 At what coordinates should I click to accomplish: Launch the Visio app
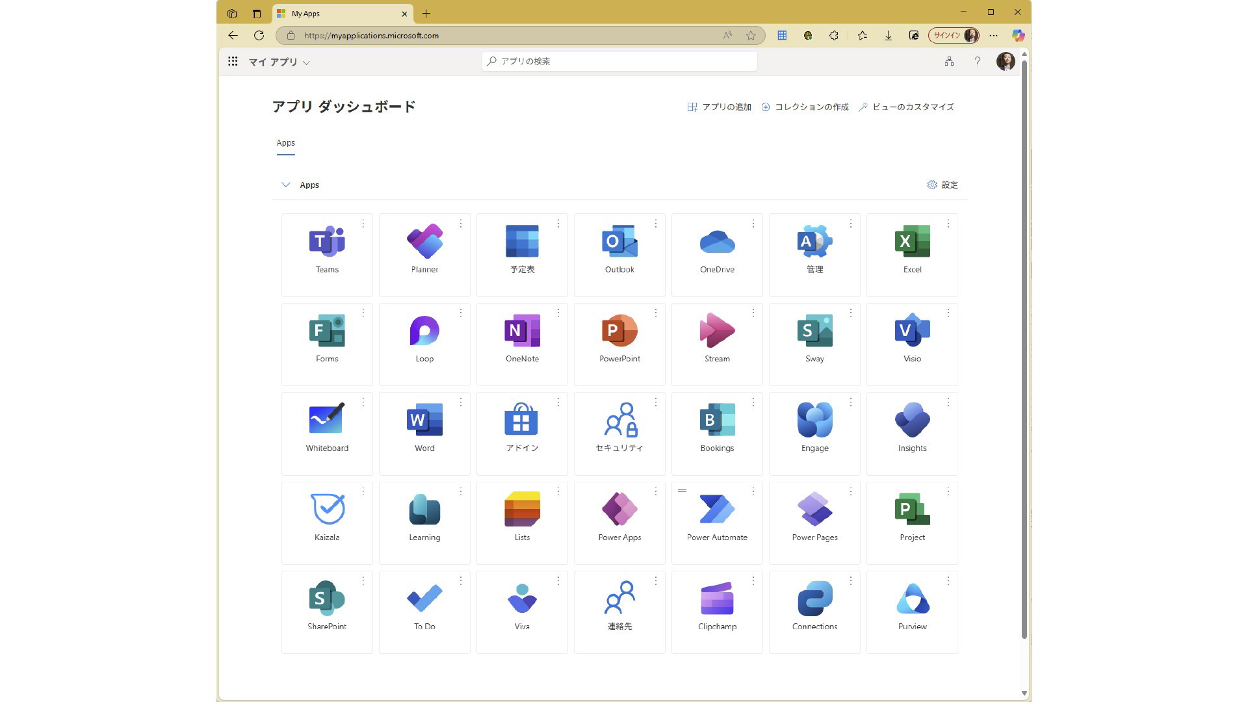tap(912, 344)
